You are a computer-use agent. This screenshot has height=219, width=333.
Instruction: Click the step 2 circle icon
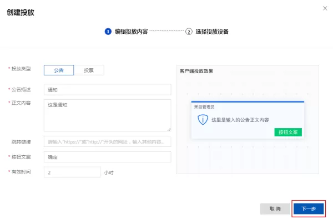[x=189, y=32]
